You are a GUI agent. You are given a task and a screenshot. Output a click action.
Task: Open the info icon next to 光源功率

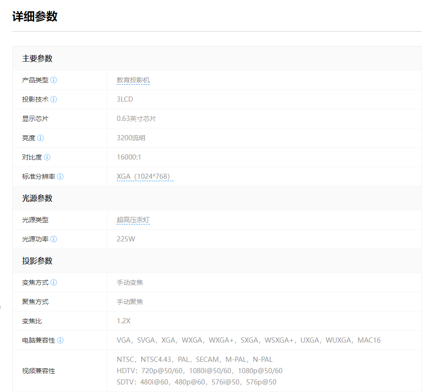point(54,239)
